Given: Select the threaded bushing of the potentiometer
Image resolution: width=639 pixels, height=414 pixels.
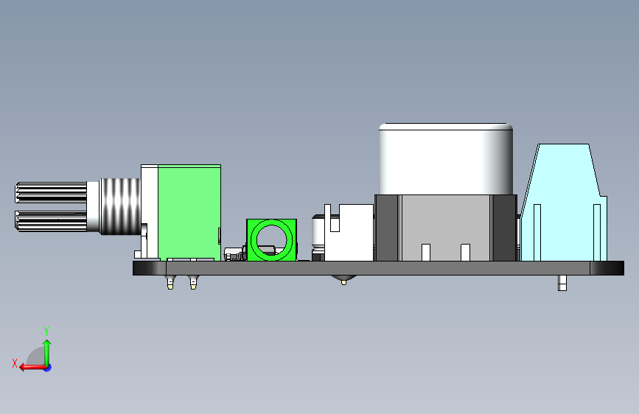Looking at the screenshot, I should [120, 206].
